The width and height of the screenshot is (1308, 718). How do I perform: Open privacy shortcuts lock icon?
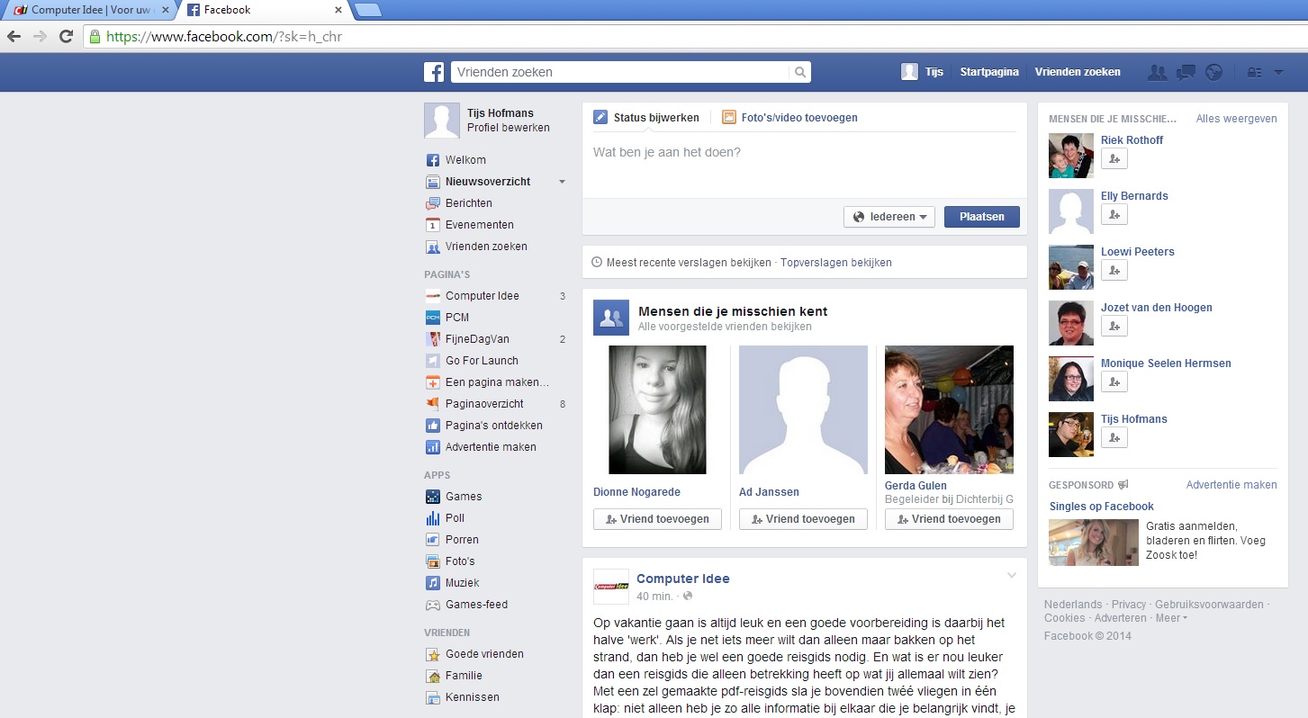1254,73
